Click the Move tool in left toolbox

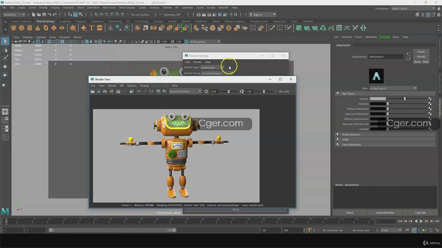click(5, 67)
